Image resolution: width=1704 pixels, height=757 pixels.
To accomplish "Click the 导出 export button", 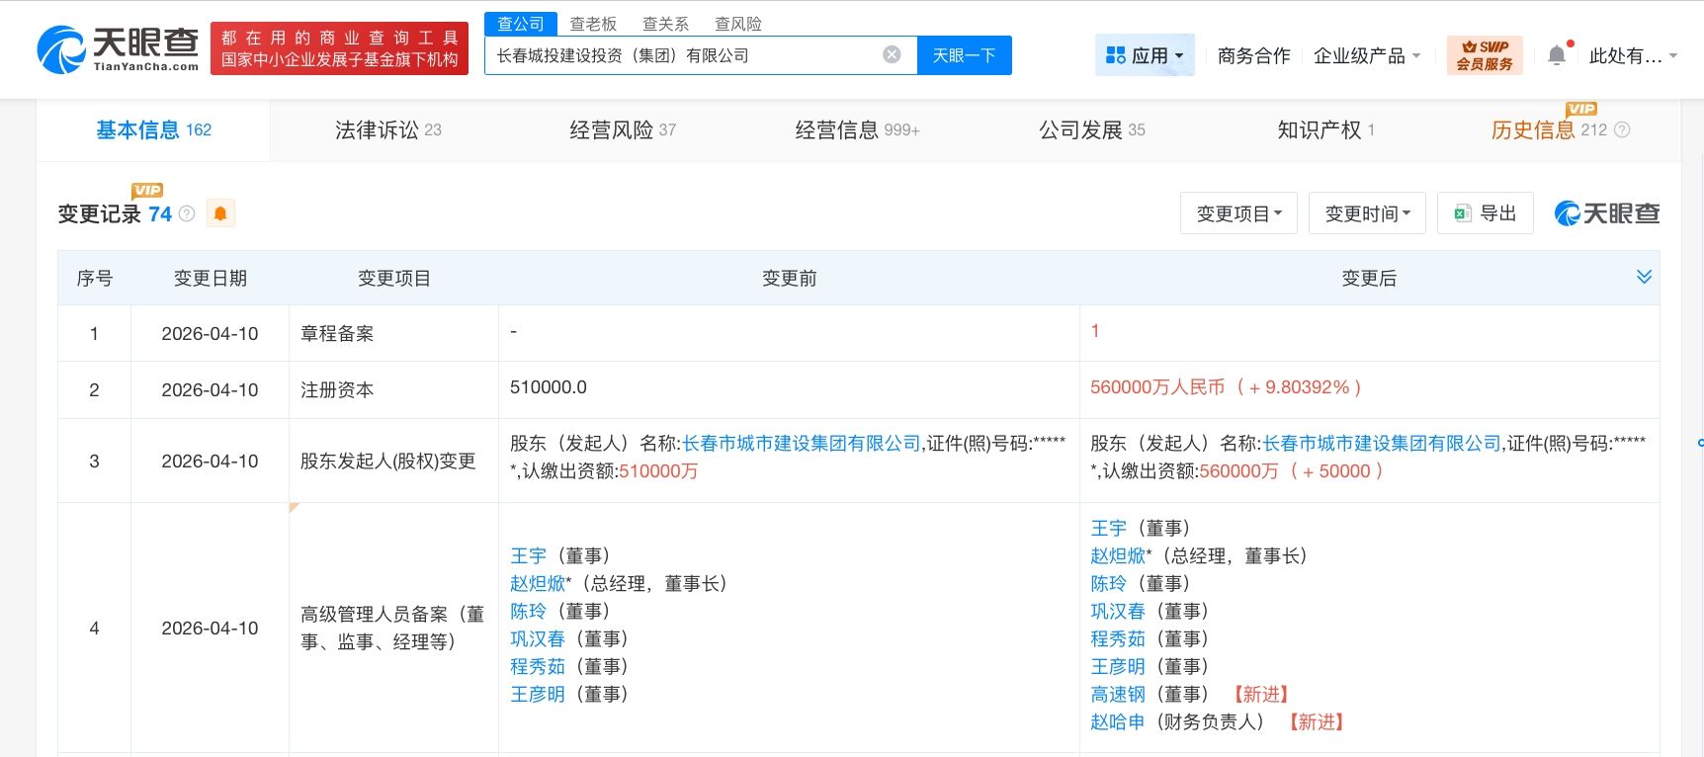I will 1485,213.
